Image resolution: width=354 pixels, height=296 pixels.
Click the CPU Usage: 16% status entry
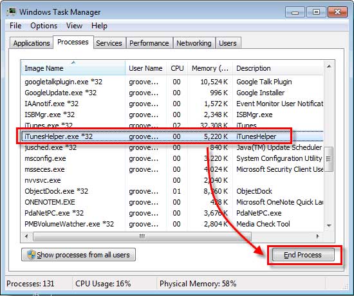103,284
